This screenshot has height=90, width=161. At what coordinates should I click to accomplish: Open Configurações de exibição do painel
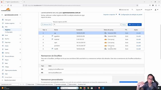pyautogui.click(x=130, y=14)
